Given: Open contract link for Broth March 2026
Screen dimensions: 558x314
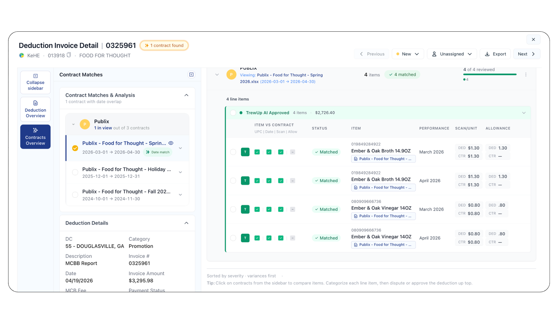Looking at the screenshot, I should 383,159.
